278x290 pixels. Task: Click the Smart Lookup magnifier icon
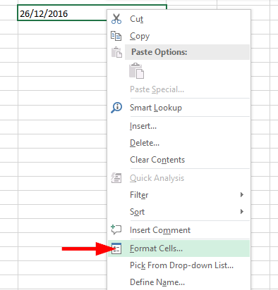116,108
